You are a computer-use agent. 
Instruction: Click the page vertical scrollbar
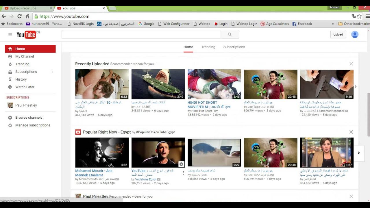(368, 115)
